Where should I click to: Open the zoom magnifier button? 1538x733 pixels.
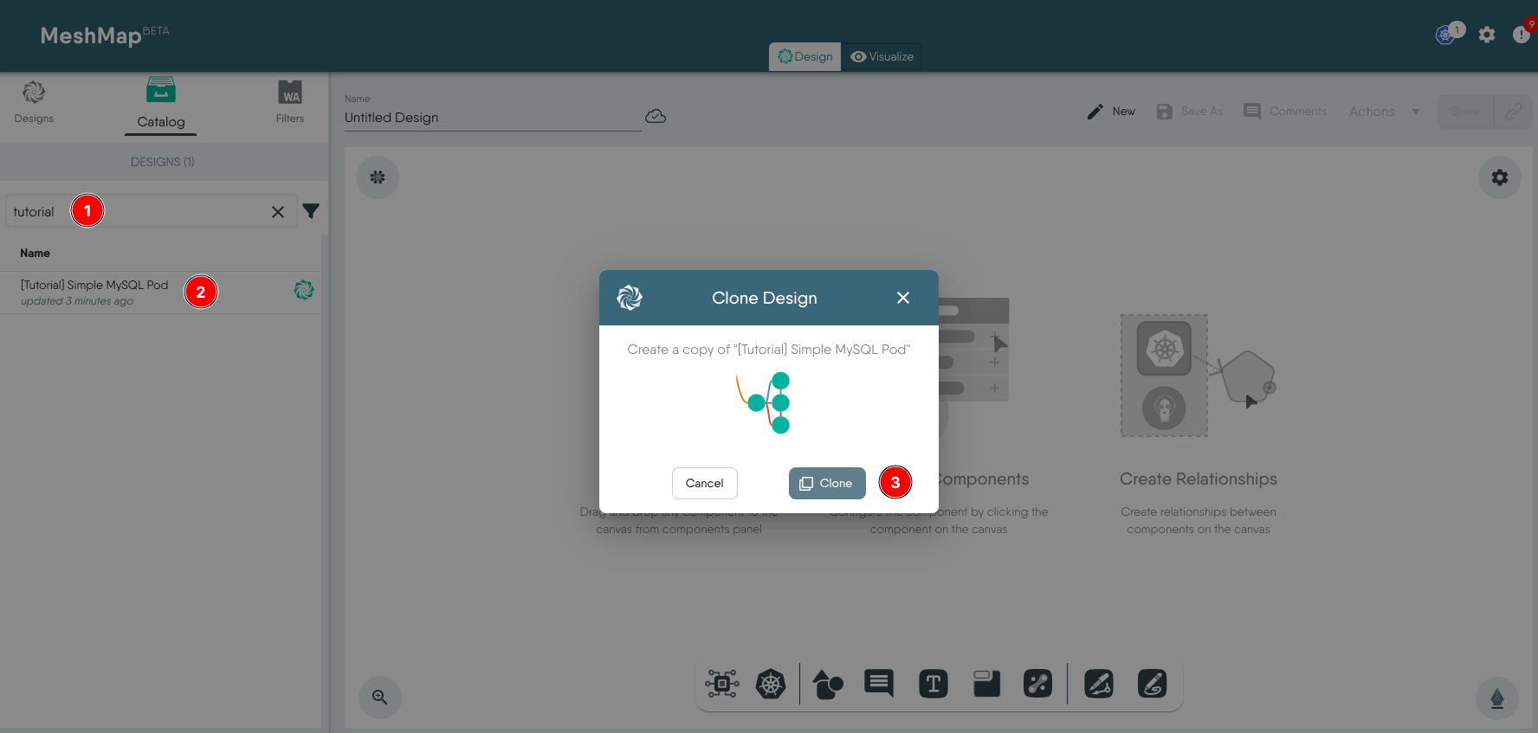point(380,697)
